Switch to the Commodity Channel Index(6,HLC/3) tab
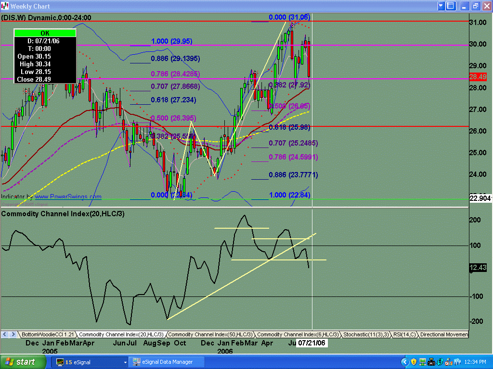 (x=298, y=334)
